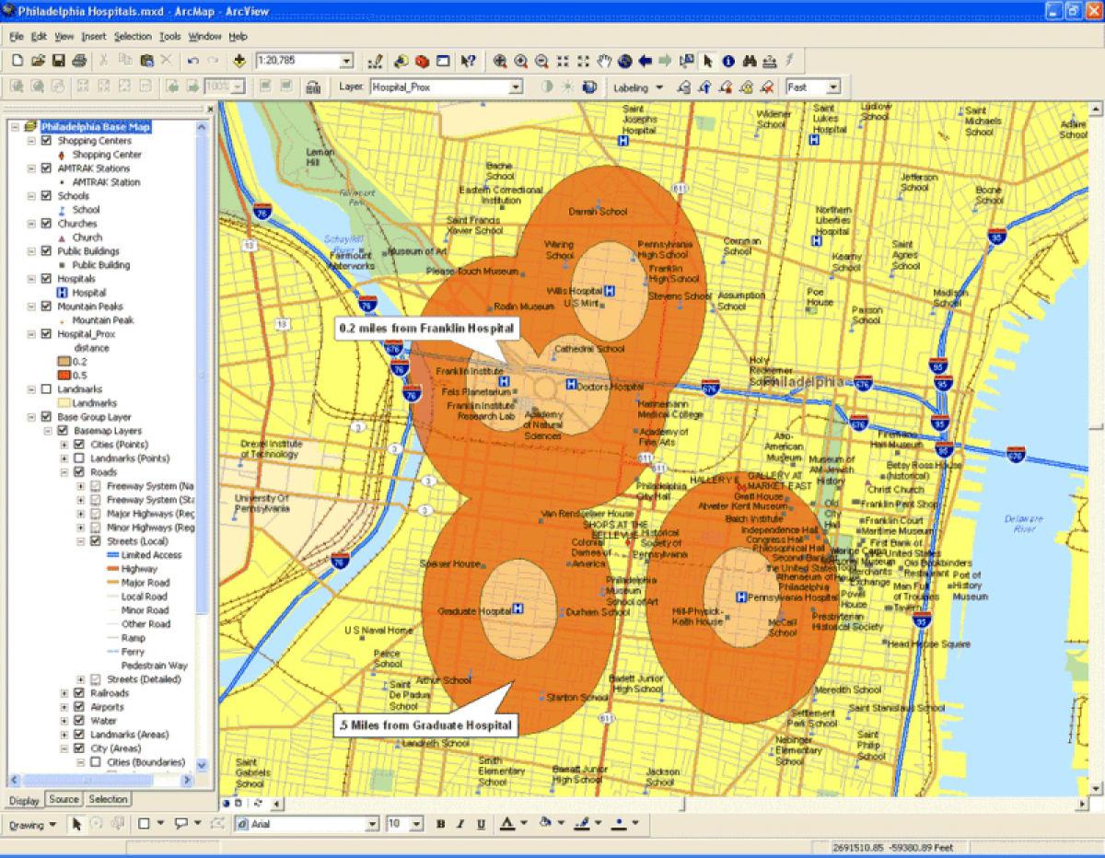Switch to the Source tab
Screen dimensions: 1105x858
(64, 800)
